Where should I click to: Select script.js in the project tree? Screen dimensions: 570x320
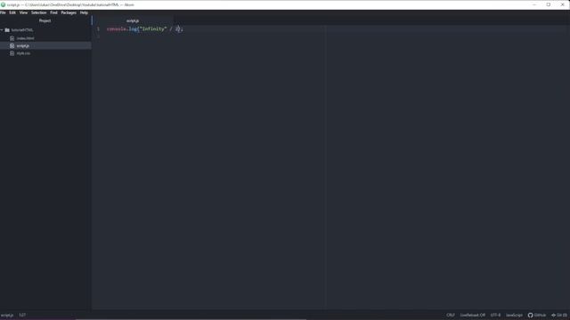(23, 45)
